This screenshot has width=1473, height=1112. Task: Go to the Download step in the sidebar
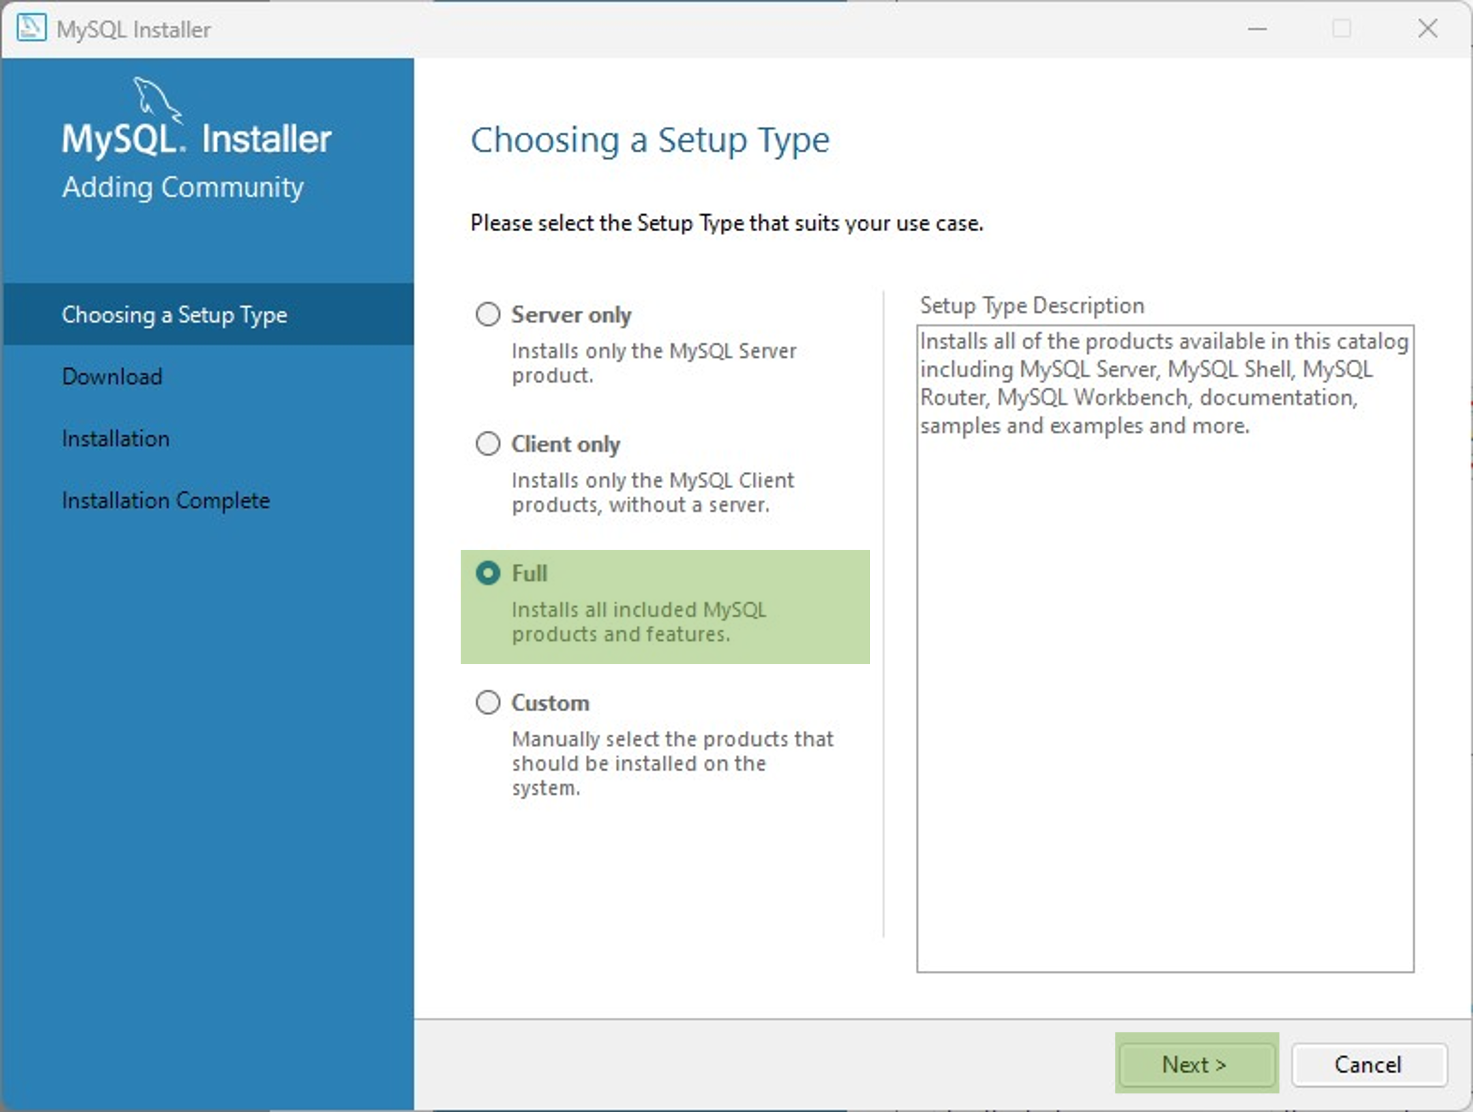click(x=112, y=376)
